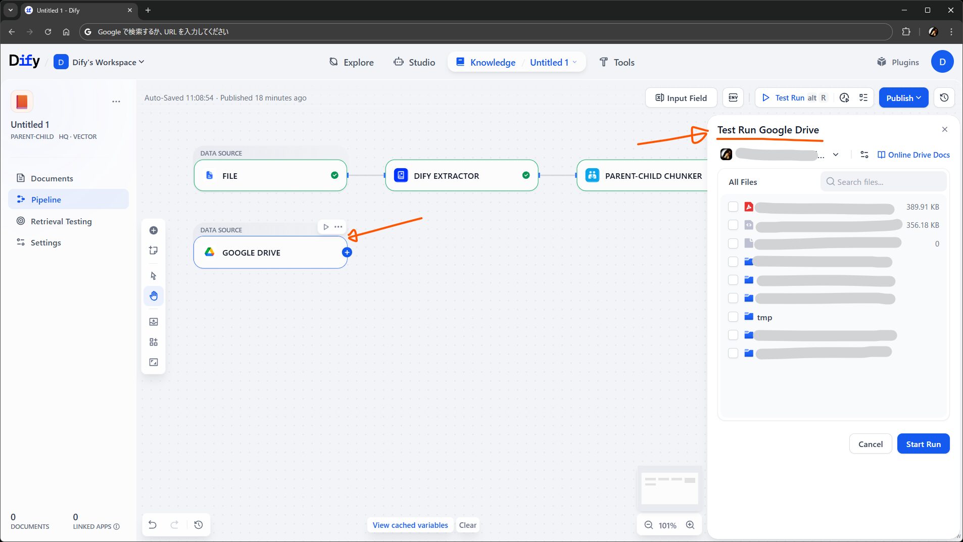Switch to the Studio tab

click(x=414, y=62)
